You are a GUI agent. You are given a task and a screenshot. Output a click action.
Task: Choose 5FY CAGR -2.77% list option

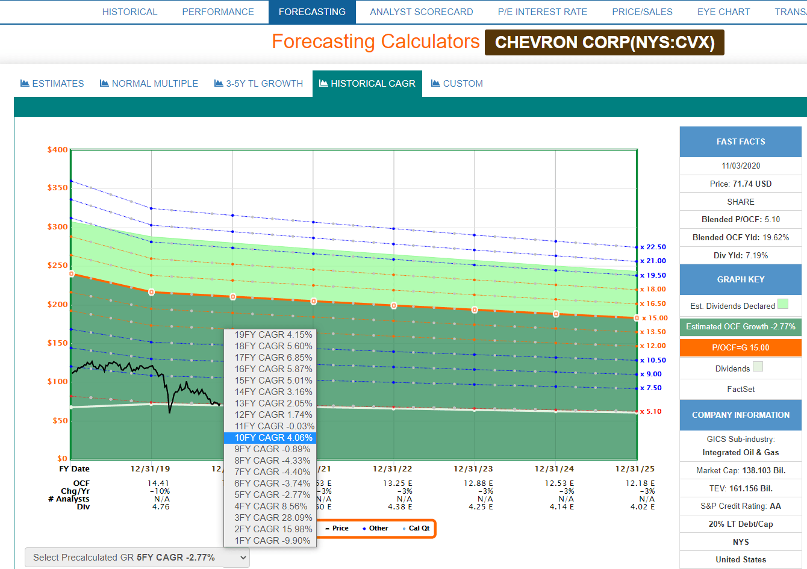coord(270,495)
